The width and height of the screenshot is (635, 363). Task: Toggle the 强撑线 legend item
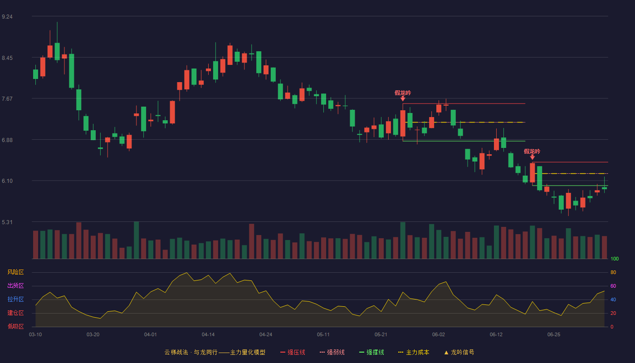tap(371, 352)
